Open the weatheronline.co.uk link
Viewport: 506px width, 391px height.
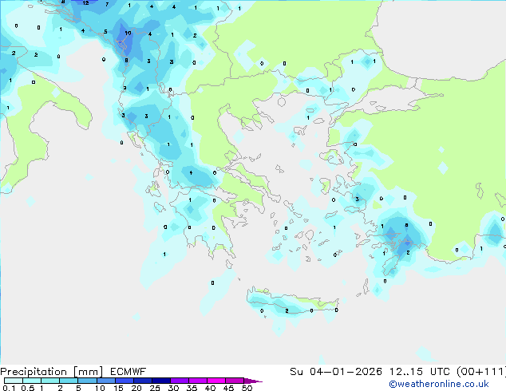click(439, 384)
